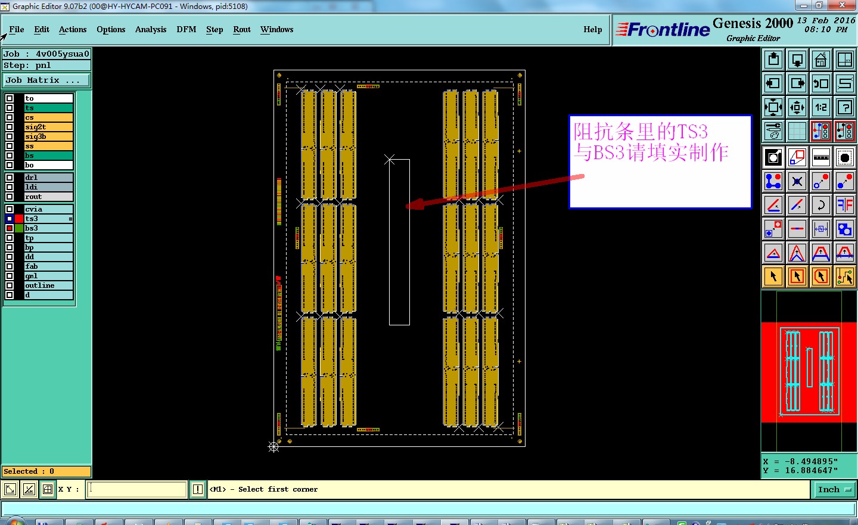Toggle the checkbox for layer ts
Viewport: 858px width, 525px height.
pyautogui.click(x=10, y=108)
